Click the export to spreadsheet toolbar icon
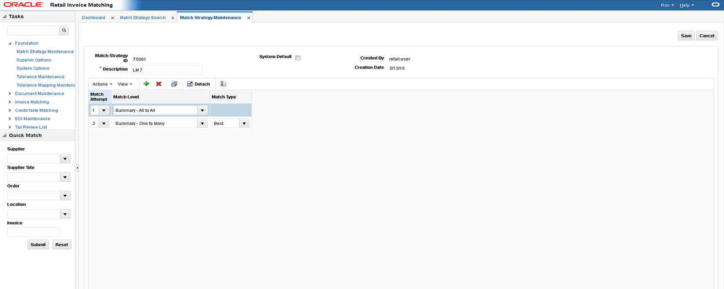 point(174,84)
